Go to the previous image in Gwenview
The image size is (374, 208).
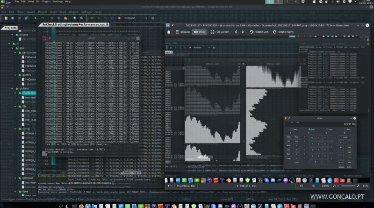237,32
